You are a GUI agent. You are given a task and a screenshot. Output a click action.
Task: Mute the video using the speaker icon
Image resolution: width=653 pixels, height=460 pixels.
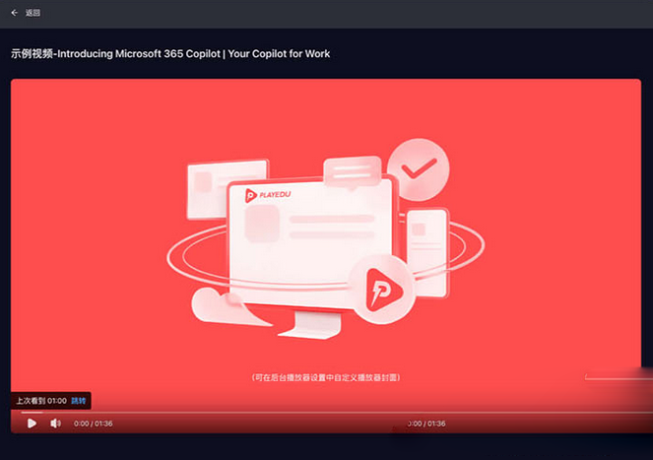click(55, 423)
